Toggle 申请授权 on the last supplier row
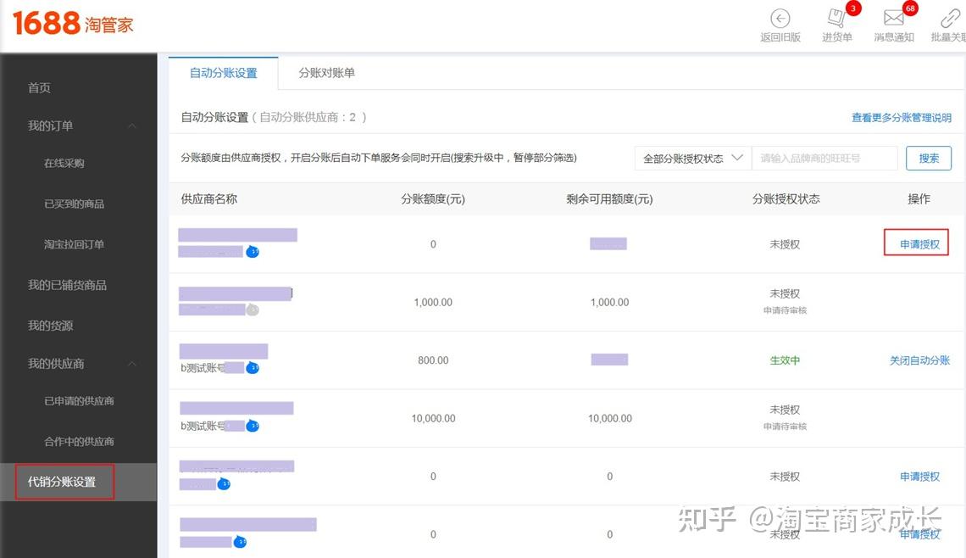This screenshot has height=558, width=966. click(919, 534)
